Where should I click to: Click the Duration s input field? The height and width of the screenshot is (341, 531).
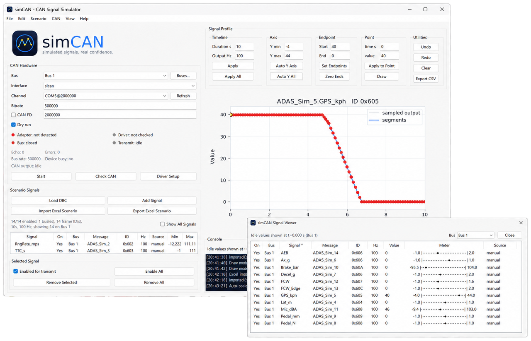click(x=244, y=47)
